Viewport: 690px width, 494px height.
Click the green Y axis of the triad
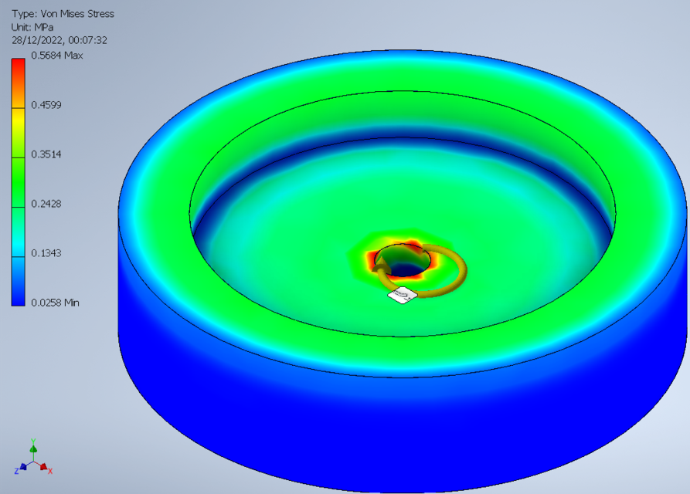(x=33, y=449)
